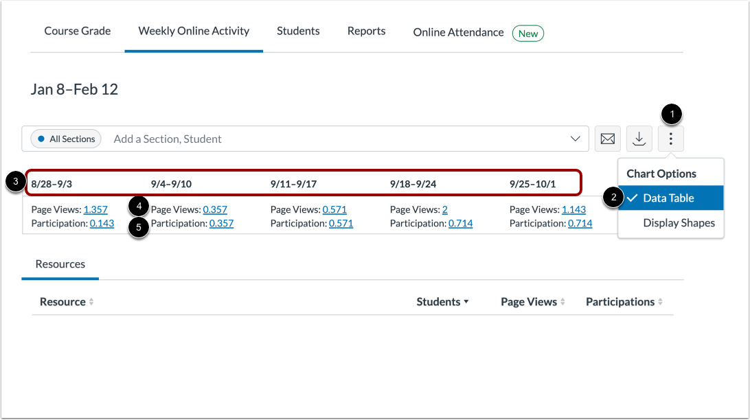Image resolution: width=750 pixels, height=420 pixels.
Task: Open the 0.714 Participation link for 9/25-10/1
Action: click(x=579, y=223)
